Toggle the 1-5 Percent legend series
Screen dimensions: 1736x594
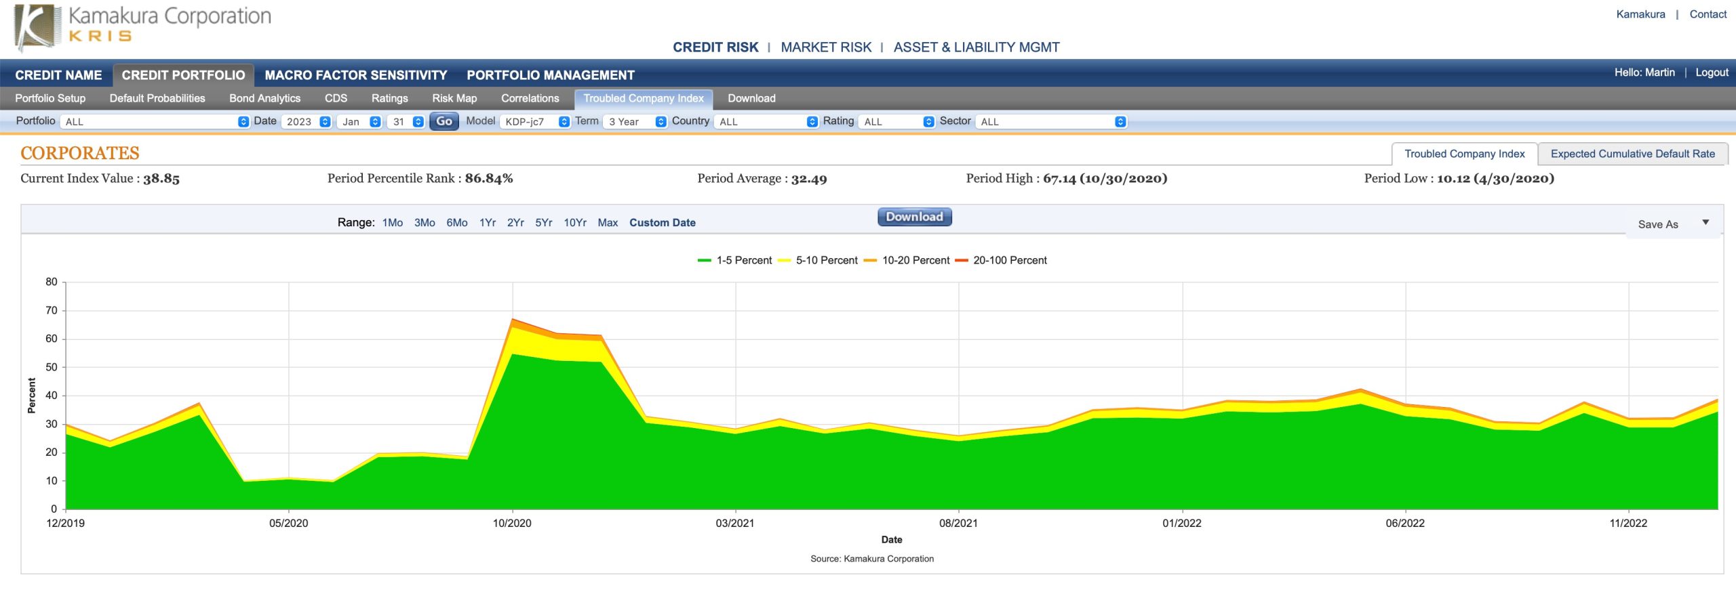click(734, 260)
